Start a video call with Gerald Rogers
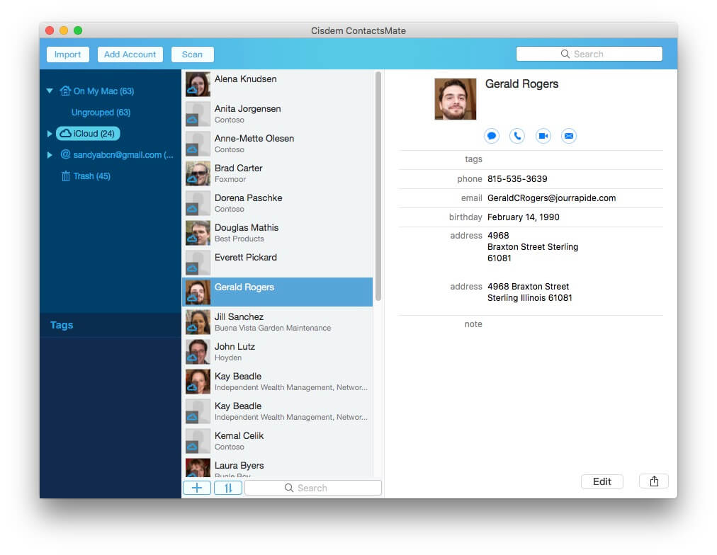717x555 pixels. pos(543,136)
